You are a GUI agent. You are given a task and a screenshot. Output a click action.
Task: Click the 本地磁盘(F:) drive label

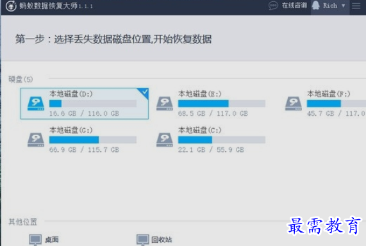coord(329,94)
